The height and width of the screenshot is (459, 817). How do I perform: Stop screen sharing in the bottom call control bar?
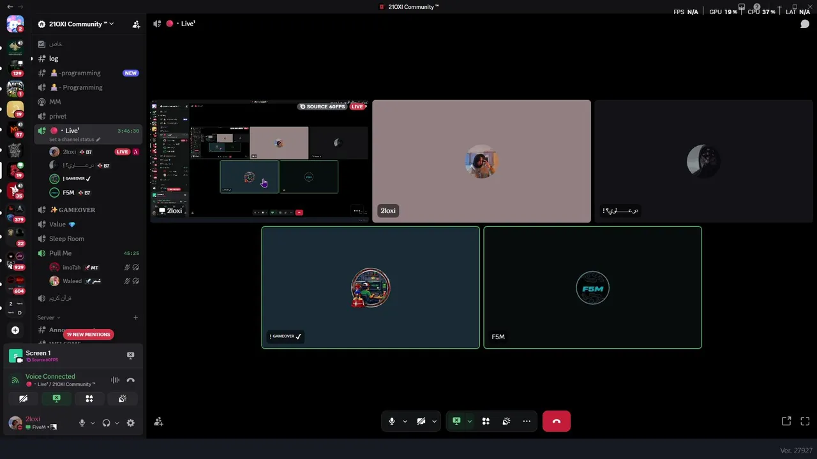pyautogui.click(x=456, y=421)
